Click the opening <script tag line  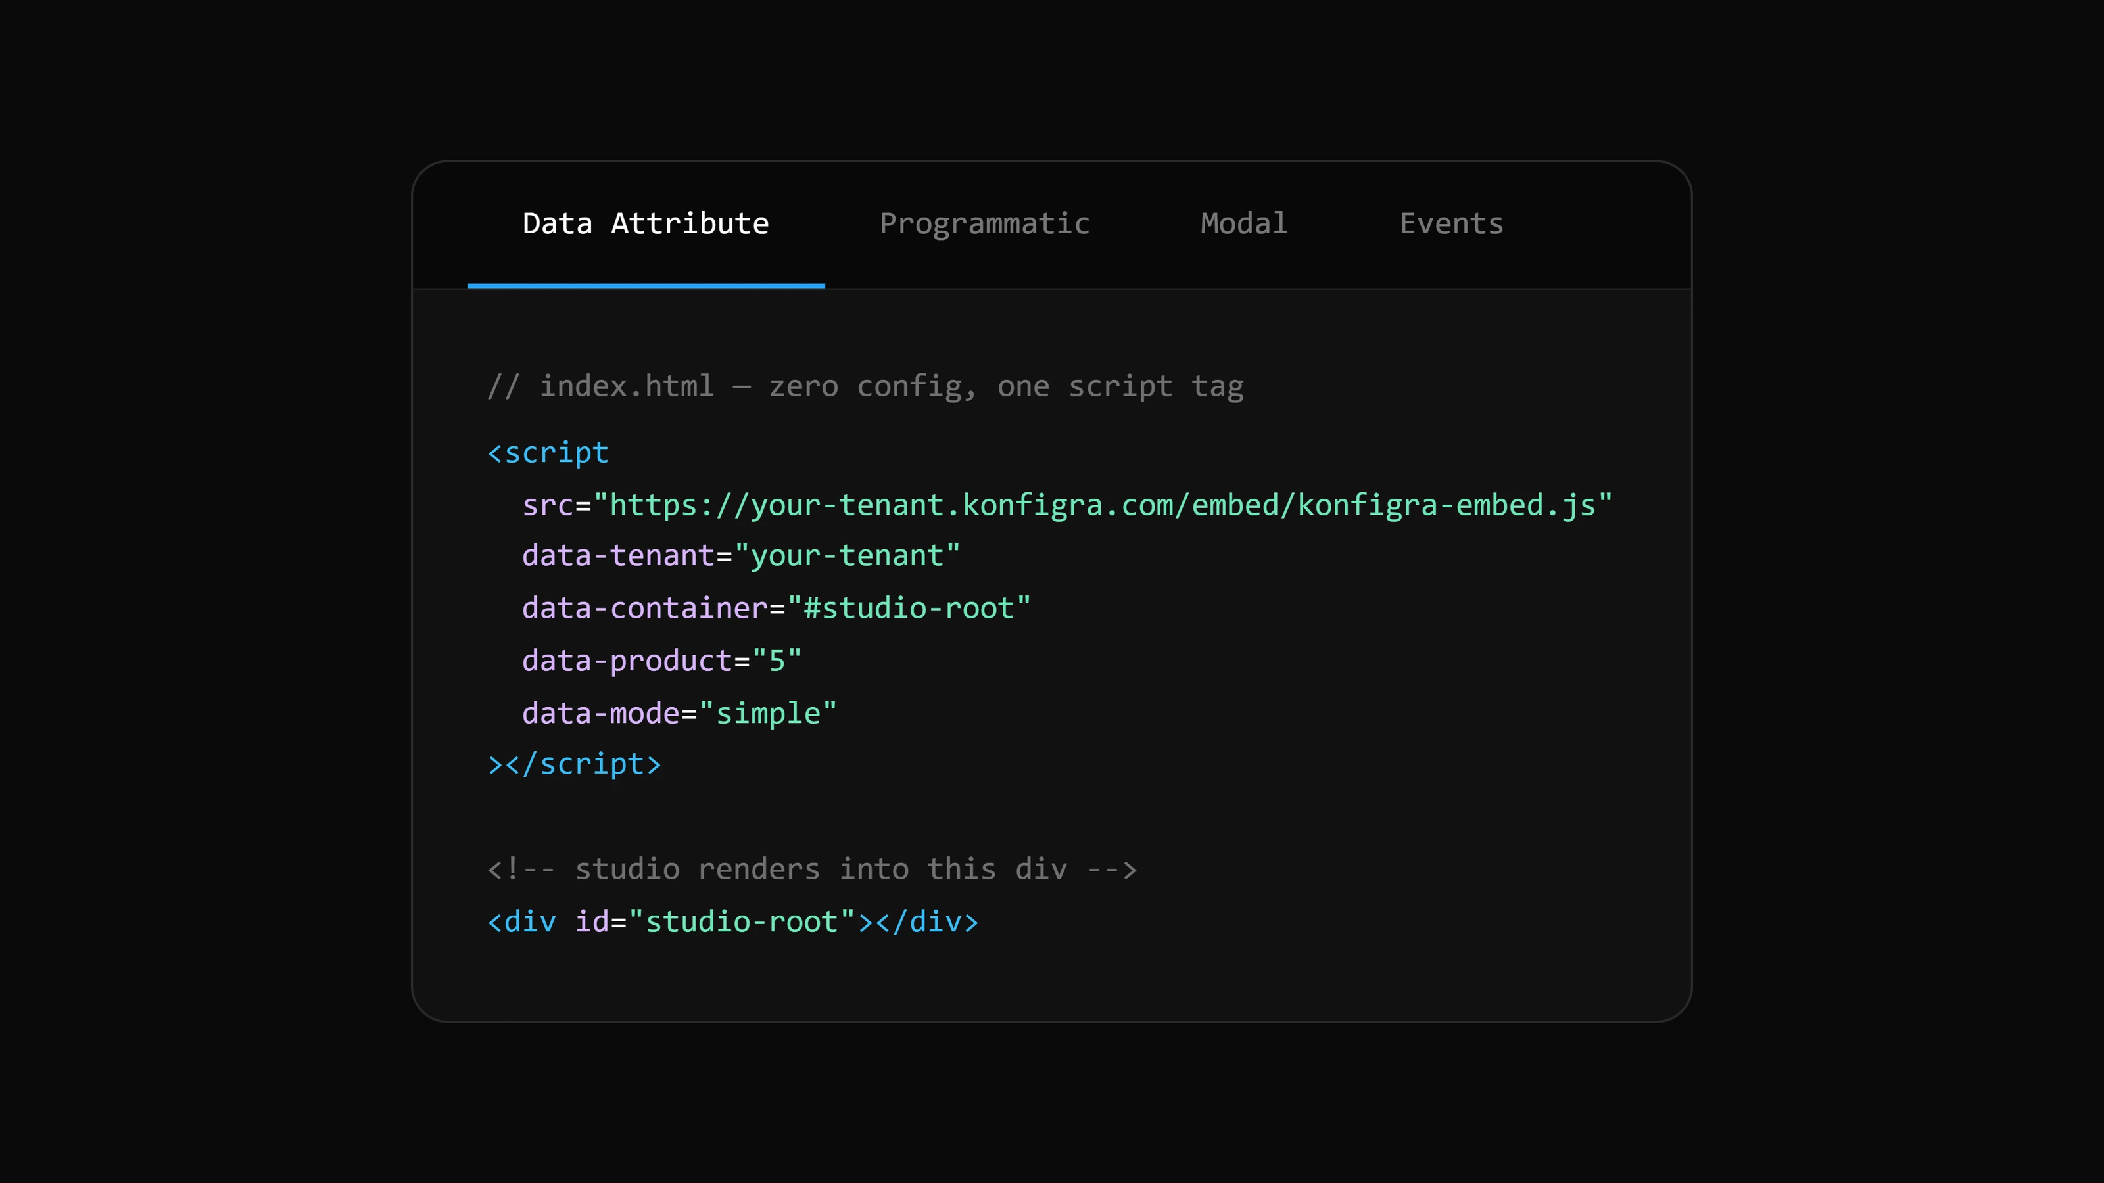(x=548, y=453)
